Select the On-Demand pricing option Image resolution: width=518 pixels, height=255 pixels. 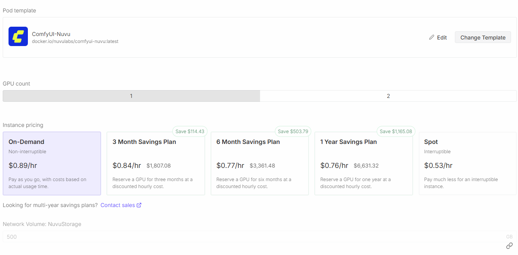coord(52,163)
